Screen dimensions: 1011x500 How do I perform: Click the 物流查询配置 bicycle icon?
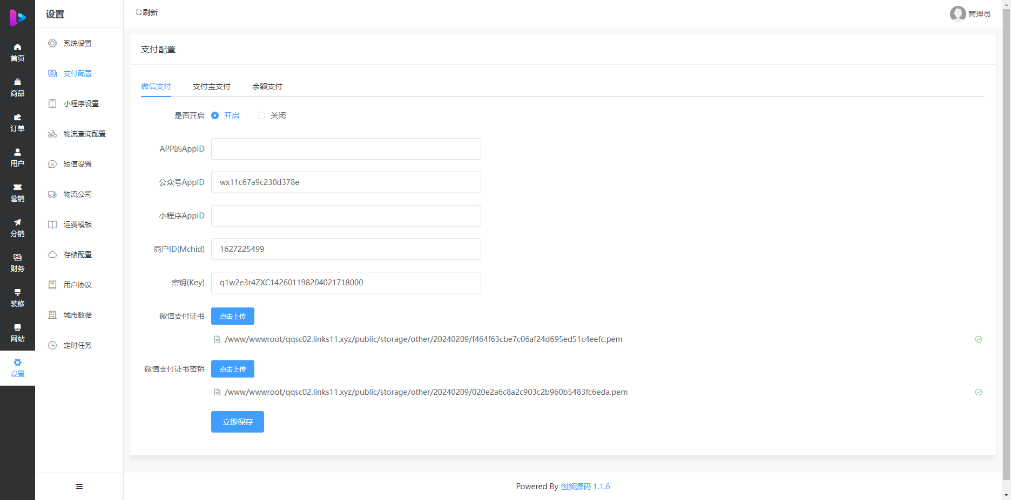[52, 134]
